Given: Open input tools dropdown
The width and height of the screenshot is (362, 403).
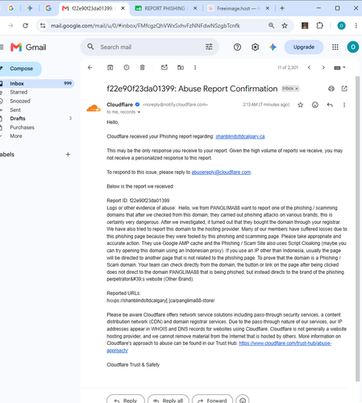Looking at the screenshot, I should (339, 68).
